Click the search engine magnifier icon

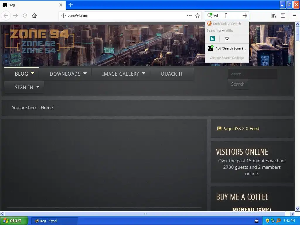(210, 15)
